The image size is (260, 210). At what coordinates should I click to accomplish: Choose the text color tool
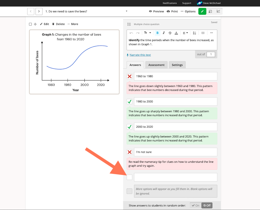tap(176, 33)
